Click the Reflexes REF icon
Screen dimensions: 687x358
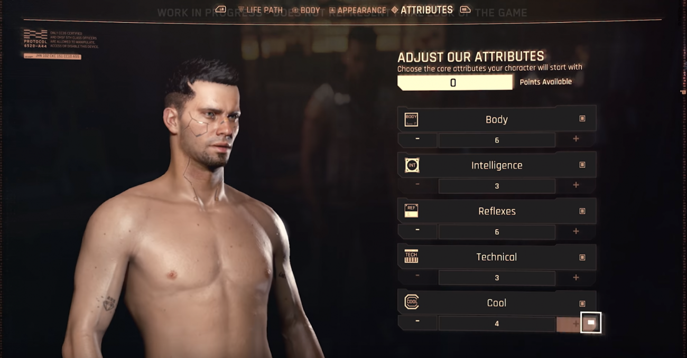point(411,211)
